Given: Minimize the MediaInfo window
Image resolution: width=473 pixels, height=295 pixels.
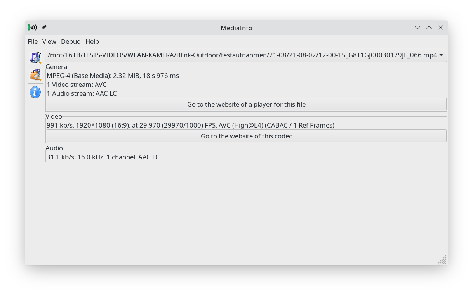Looking at the screenshot, I should point(417,28).
